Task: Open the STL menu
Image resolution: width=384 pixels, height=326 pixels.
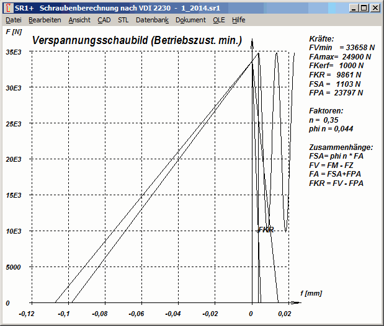Action: pyautogui.click(x=123, y=20)
